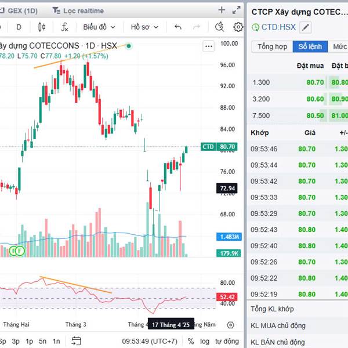Click the KL MUA chủ động row
Viewport: 348px width, 348px height.
[298, 325]
